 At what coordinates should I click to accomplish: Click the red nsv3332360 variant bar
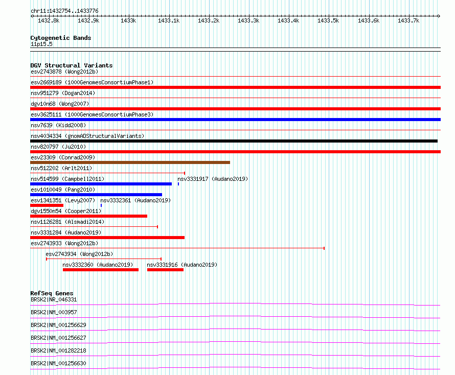pyautogui.click(x=101, y=270)
